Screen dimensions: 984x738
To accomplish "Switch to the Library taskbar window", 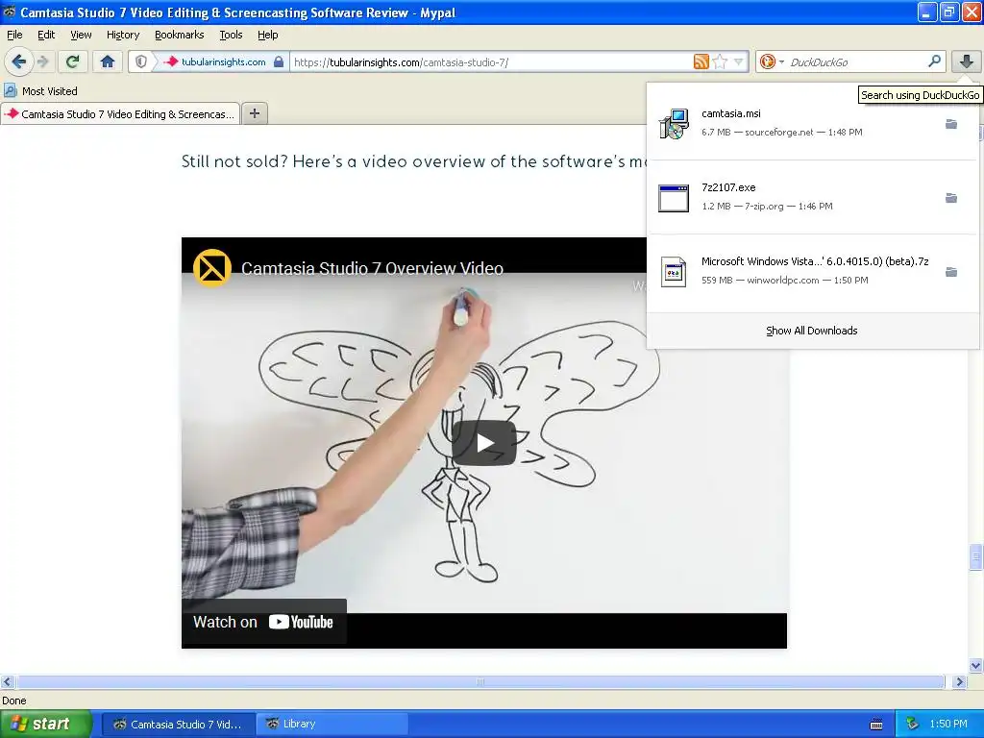I will pos(332,724).
